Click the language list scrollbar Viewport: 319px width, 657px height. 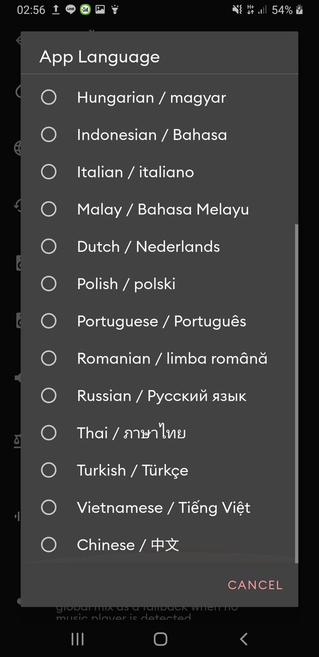tap(296, 392)
